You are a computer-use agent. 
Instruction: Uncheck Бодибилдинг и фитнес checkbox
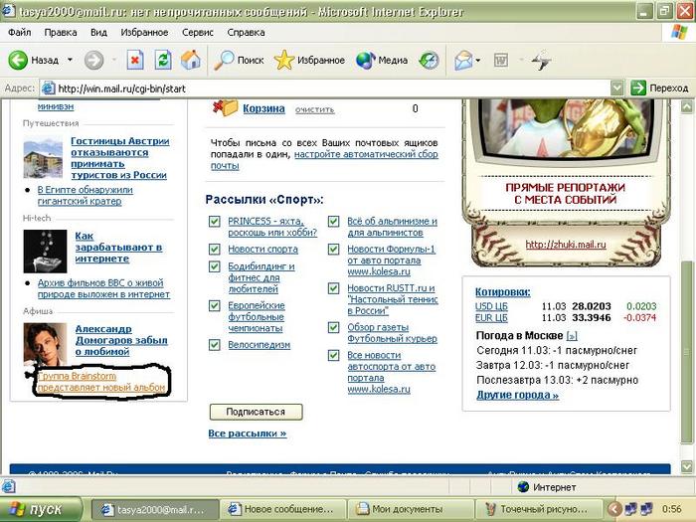[x=215, y=266]
